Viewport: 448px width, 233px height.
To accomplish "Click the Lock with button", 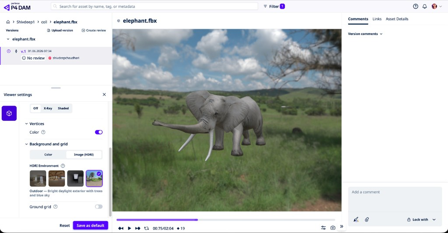I will pos(417,219).
